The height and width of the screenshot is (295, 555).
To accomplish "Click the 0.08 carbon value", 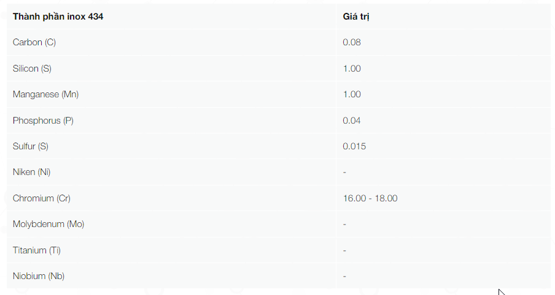I will (351, 42).
